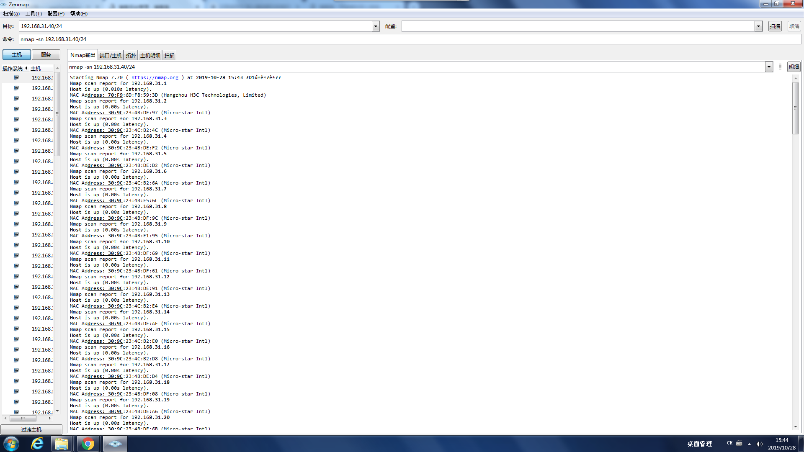Toggle the 主机 hosts view button

point(17,55)
